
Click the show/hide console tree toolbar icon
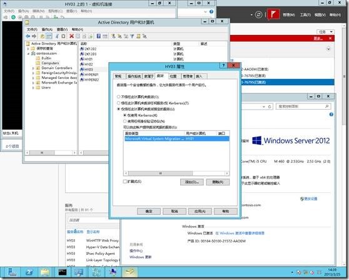coord(49,36)
